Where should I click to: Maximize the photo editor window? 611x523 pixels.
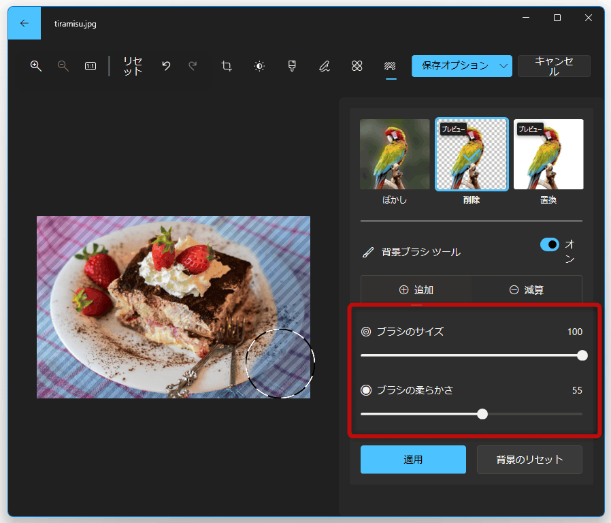pos(557,18)
